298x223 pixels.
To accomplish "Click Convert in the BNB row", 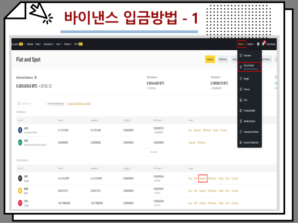I will click(x=235, y=191).
